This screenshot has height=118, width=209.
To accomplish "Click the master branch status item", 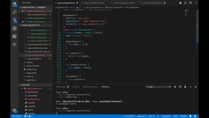I will point(17,116).
